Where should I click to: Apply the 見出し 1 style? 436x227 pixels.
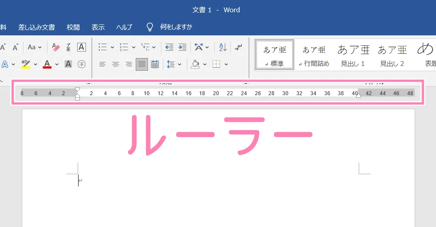tap(353, 55)
